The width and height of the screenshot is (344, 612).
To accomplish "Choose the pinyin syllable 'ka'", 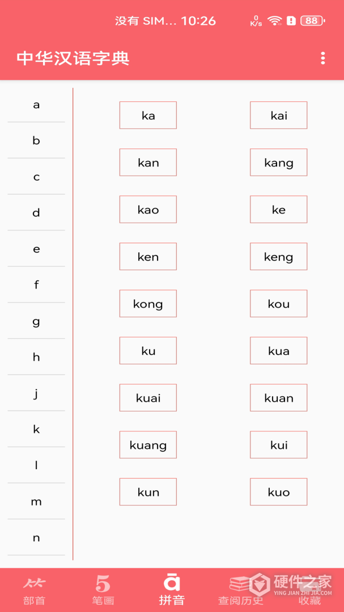I will pos(148,115).
